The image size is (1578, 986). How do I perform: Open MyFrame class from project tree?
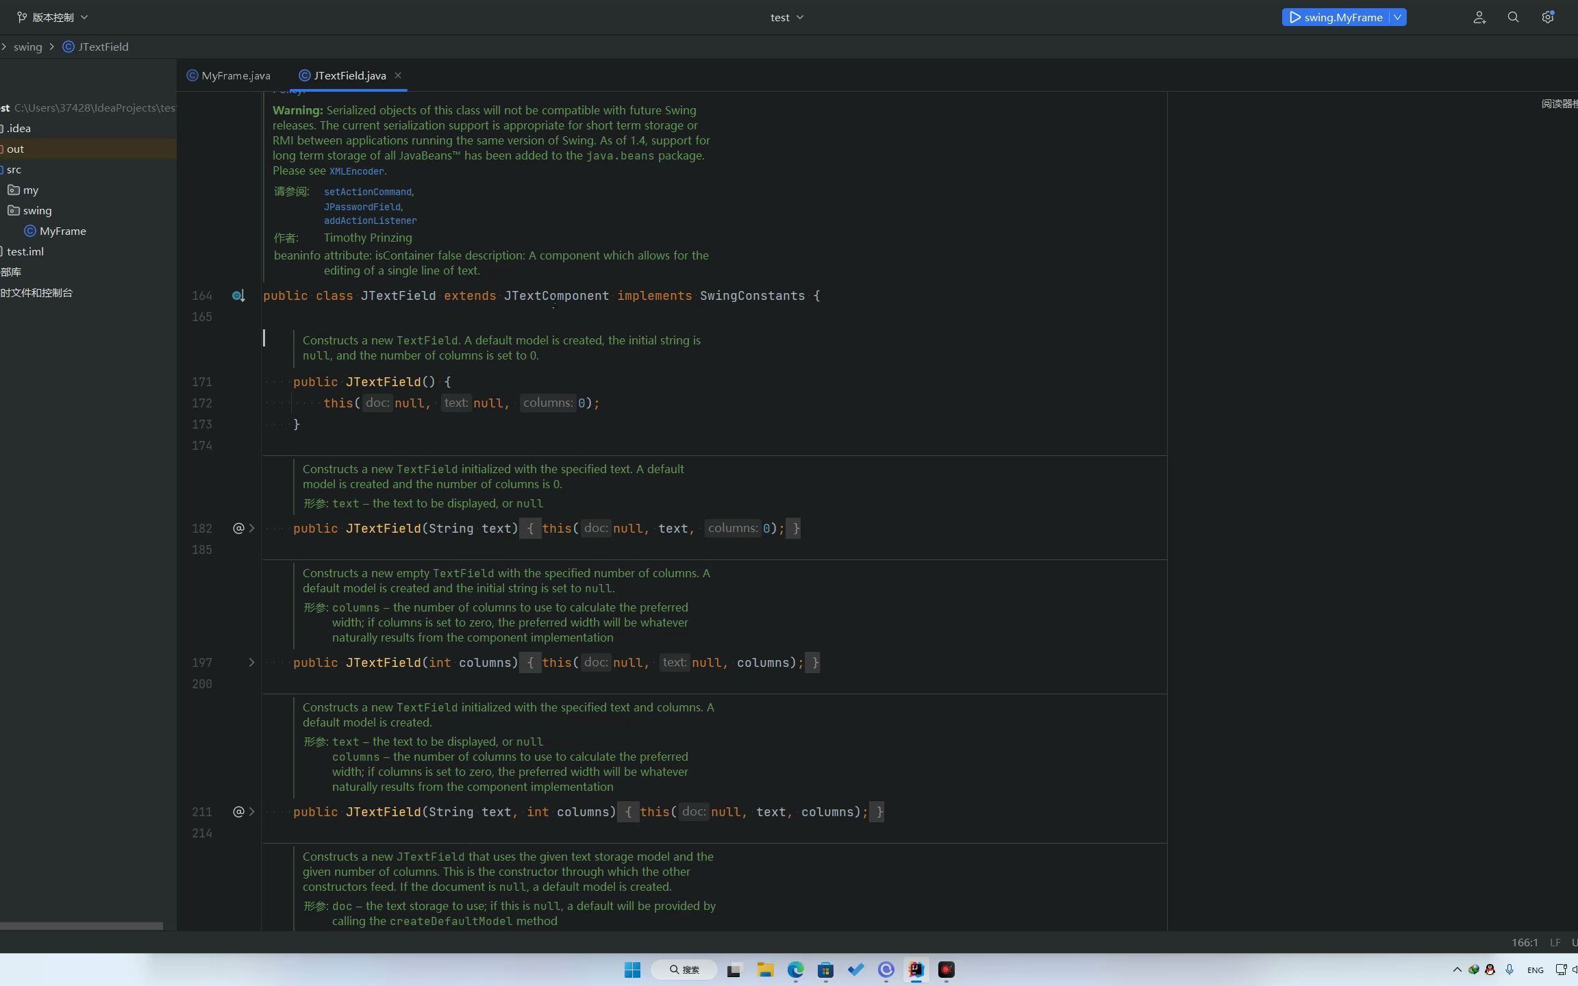62,231
